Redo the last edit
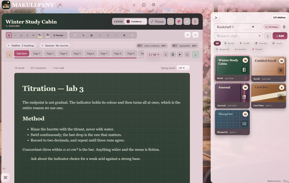 [195, 35]
